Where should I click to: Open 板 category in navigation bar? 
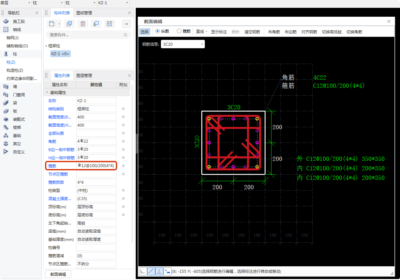click(x=15, y=111)
